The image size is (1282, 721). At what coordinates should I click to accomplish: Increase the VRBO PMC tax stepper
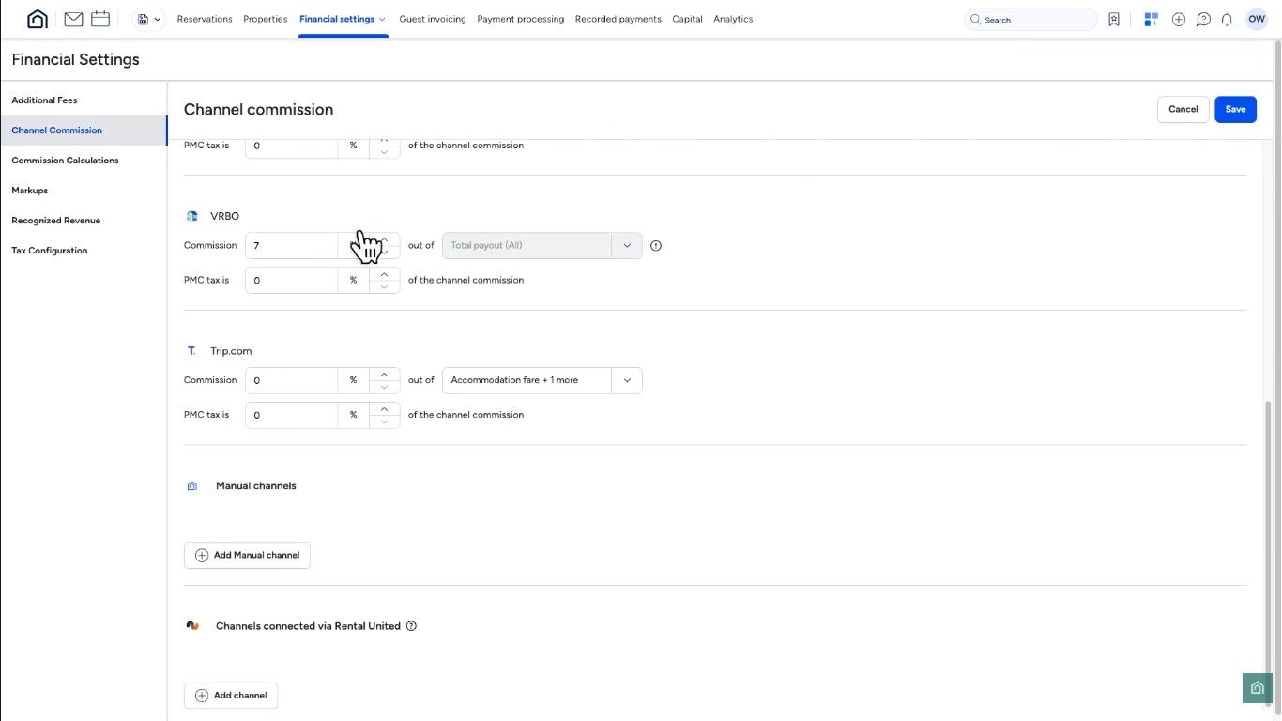point(384,274)
